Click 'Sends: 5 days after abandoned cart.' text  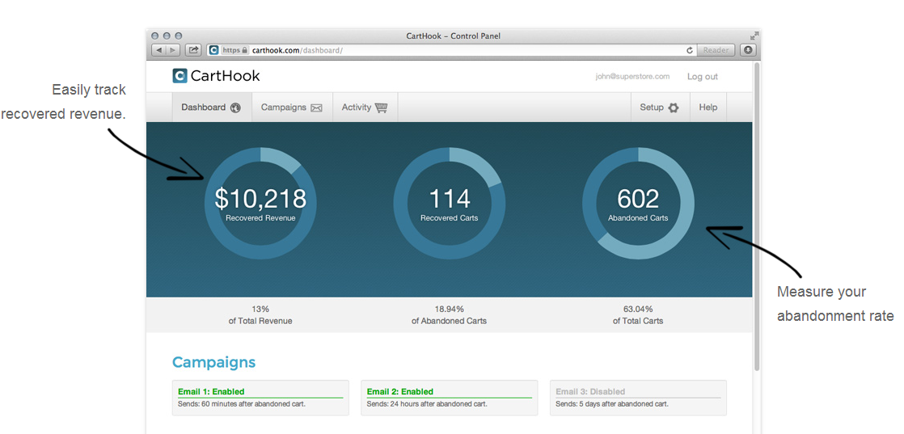(612, 404)
